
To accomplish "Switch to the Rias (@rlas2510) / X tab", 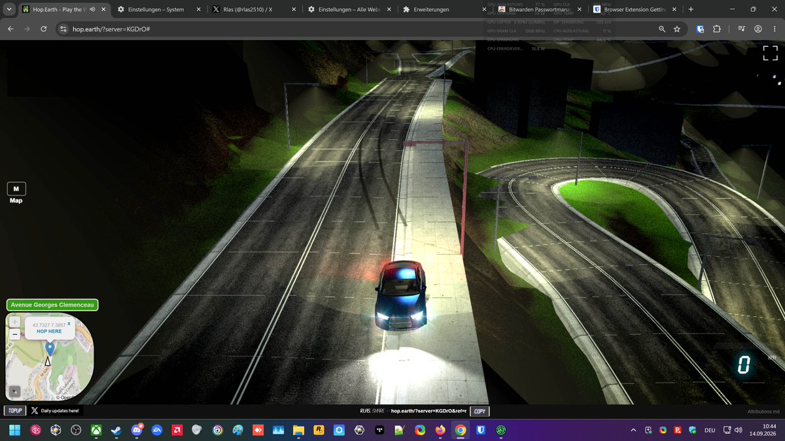I will (252, 10).
